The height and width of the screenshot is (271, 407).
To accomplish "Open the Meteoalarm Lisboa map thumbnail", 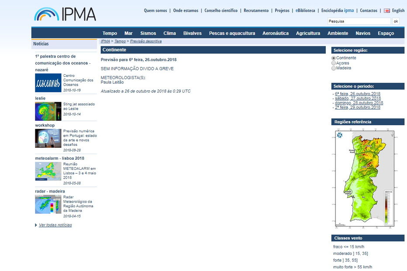I will [x=48, y=171].
